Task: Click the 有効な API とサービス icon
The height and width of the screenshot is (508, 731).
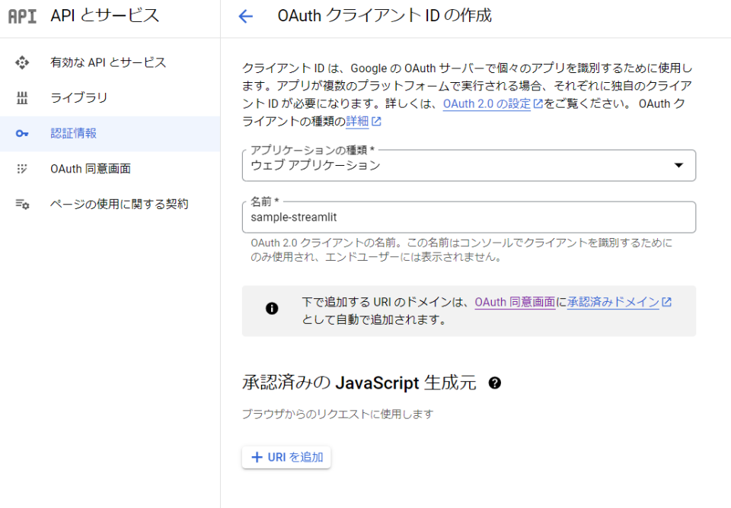Action: [x=22, y=62]
